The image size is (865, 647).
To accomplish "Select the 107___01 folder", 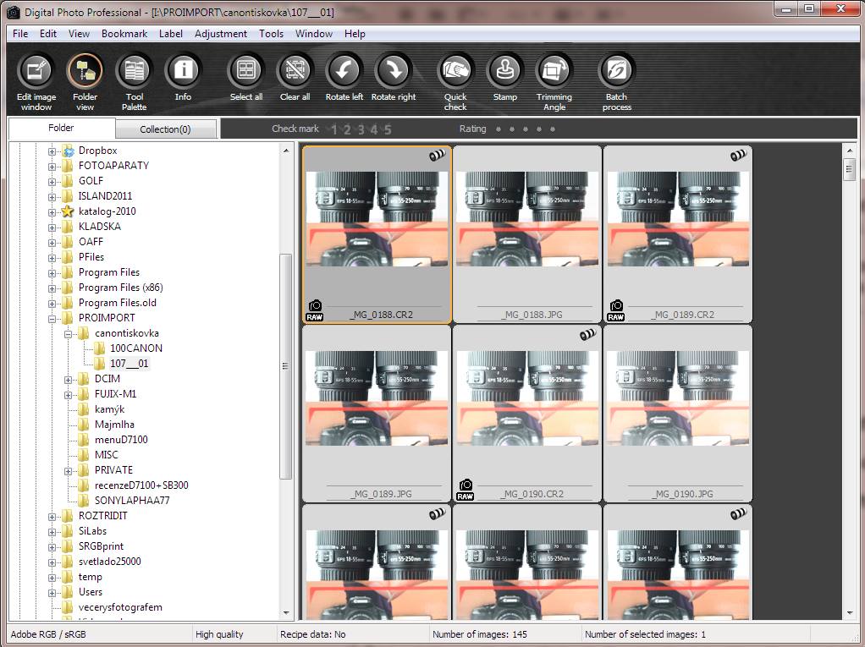I will pos(129,364).
